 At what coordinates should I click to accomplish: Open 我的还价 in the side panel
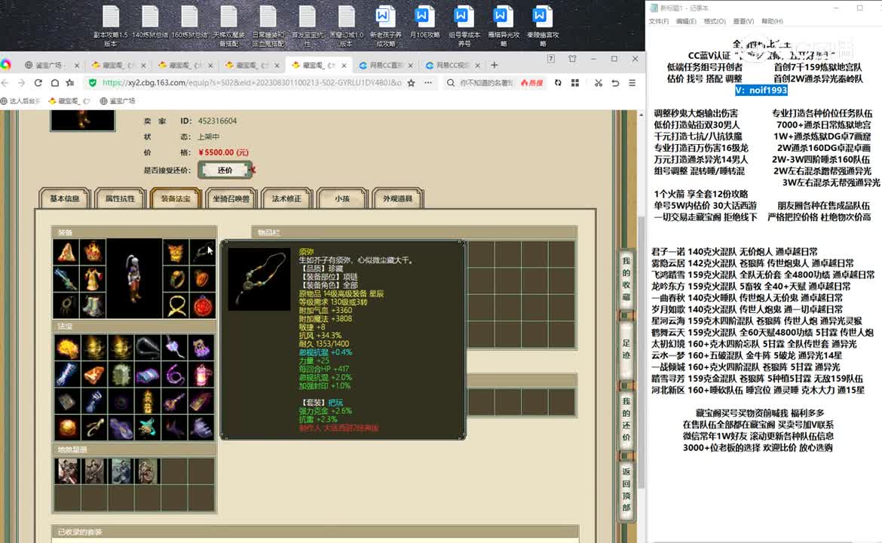[x=626, y=419]
